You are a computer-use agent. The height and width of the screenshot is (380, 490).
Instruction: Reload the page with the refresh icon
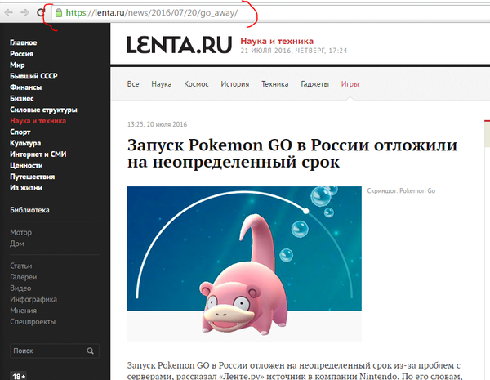coord(41,12)
